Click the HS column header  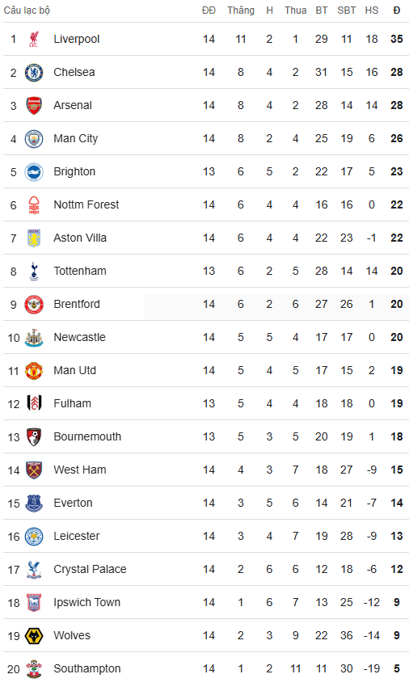tap(372, 11)
